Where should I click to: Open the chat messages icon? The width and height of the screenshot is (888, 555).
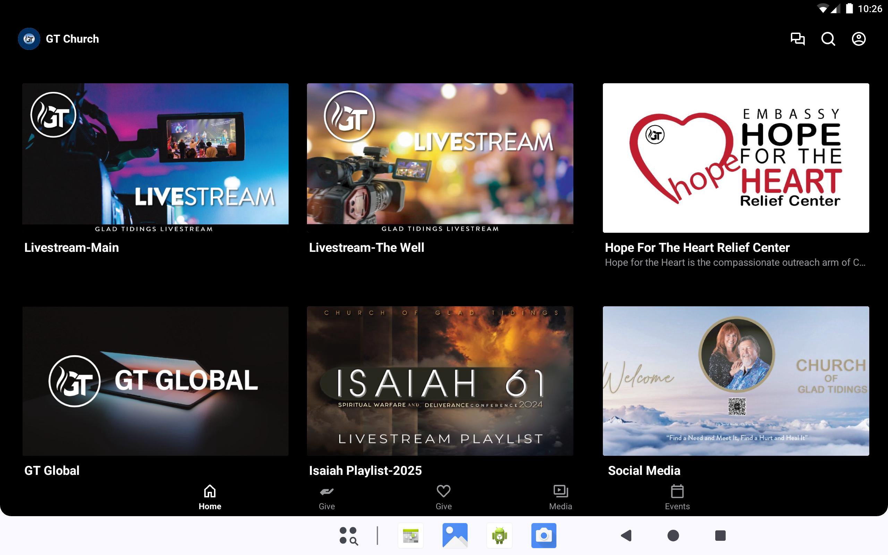797,39
